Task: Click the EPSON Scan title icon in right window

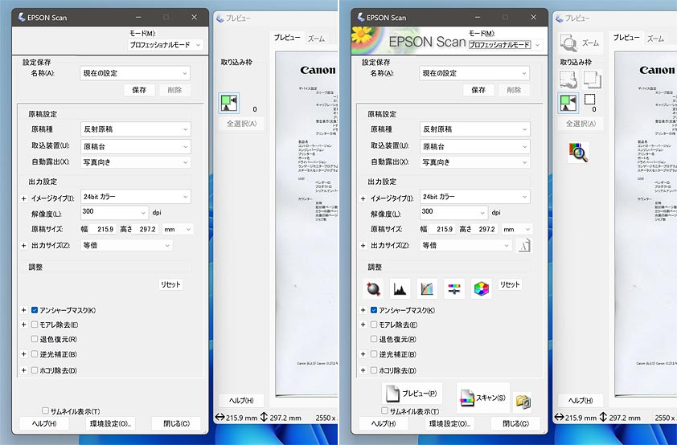Action: click(361, 17)
